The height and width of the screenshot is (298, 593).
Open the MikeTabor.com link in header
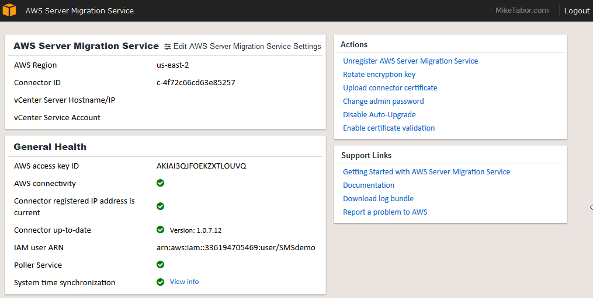coord(522,10)
